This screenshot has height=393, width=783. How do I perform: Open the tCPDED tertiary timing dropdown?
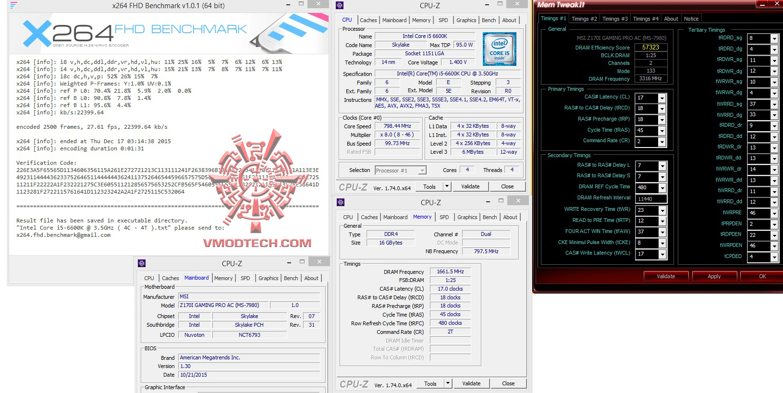coord(774,257)
